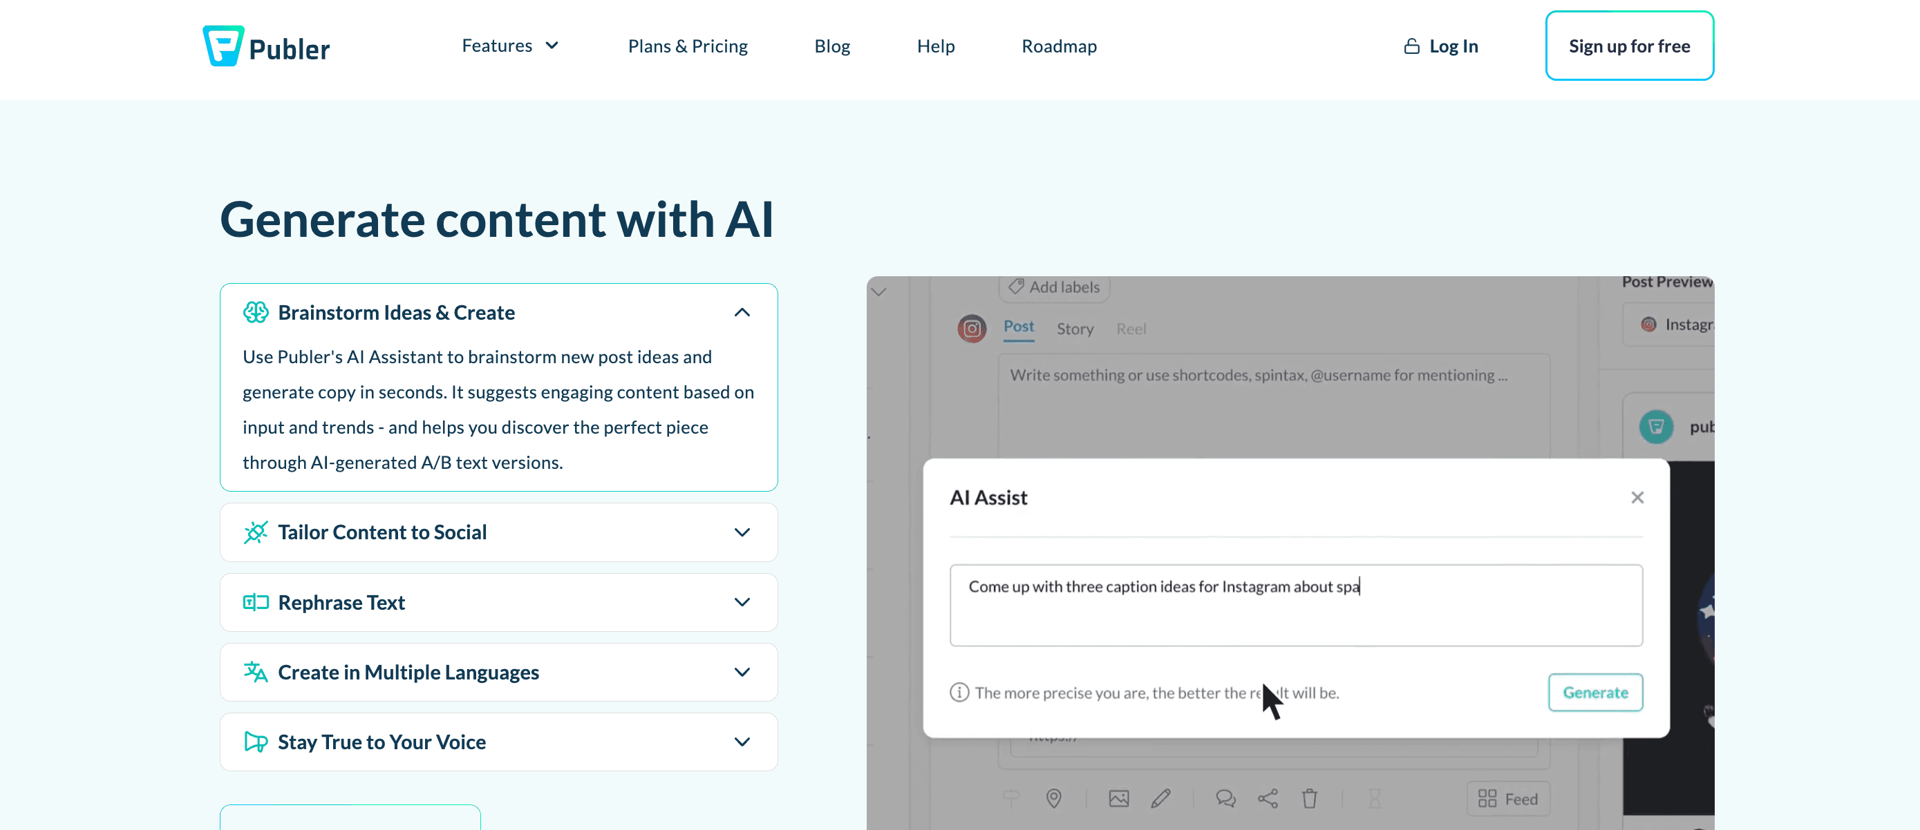1920x830 pixels.
Task: Click the location pin icon
Action: 1053,799
